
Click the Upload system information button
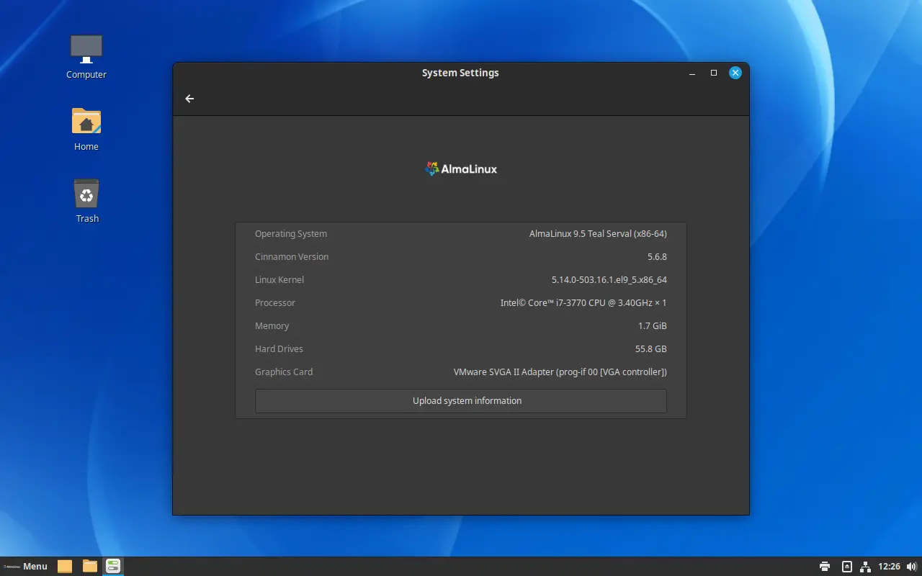tap(461, 401)
